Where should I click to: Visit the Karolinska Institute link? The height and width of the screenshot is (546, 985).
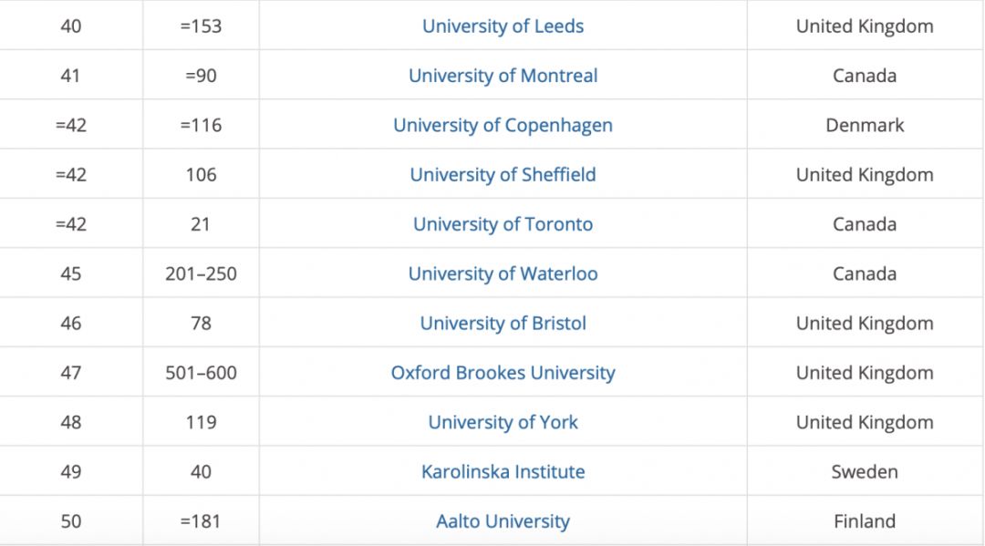[503, 472]
